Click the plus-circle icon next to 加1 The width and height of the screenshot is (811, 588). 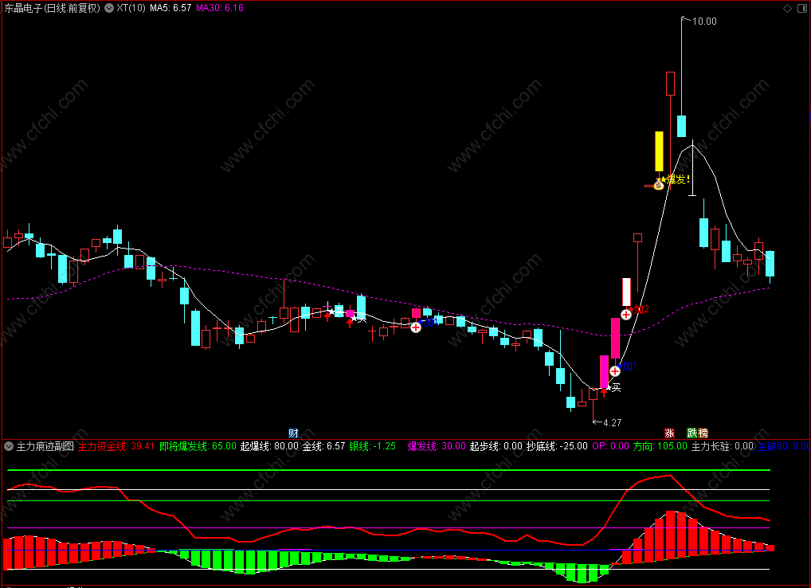[615, 370]
